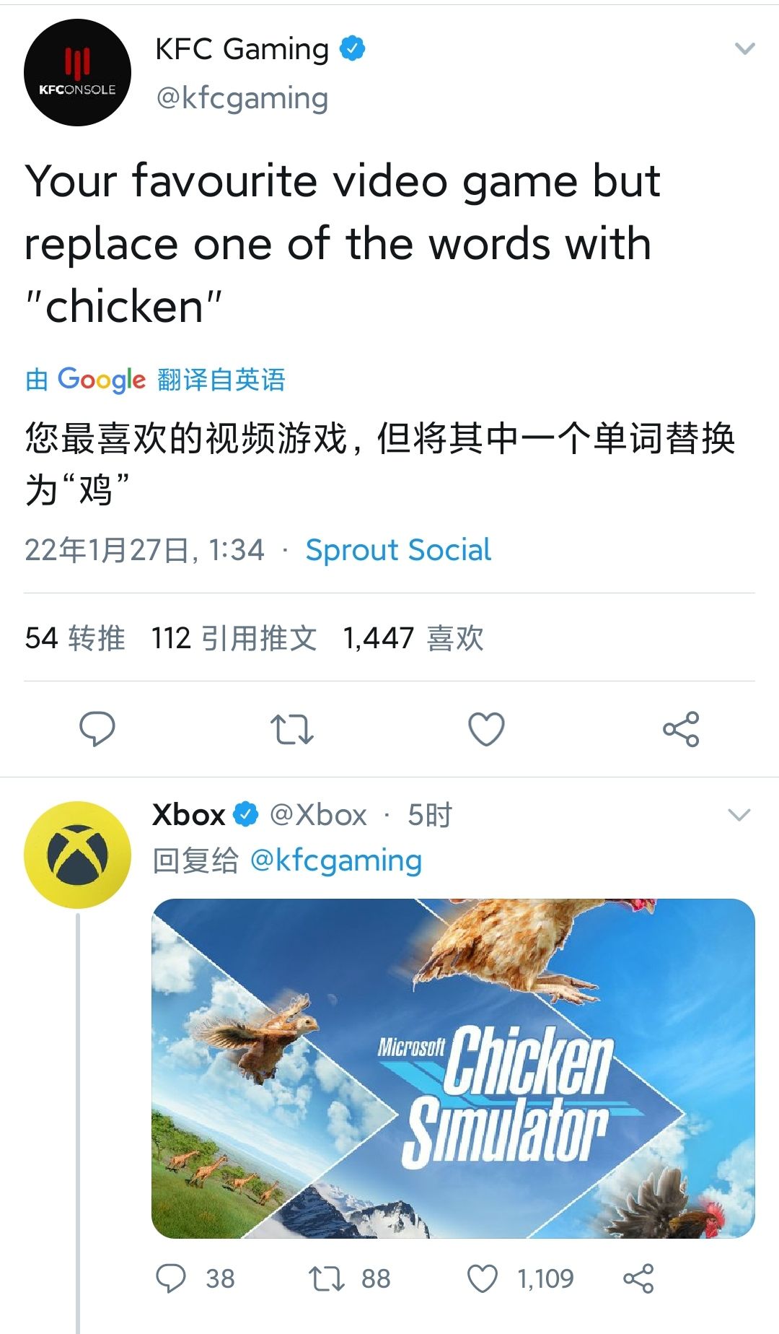Open the @Xbox handle in reply header
This screenshot has width=779, height=1334.
coord(318,815)
